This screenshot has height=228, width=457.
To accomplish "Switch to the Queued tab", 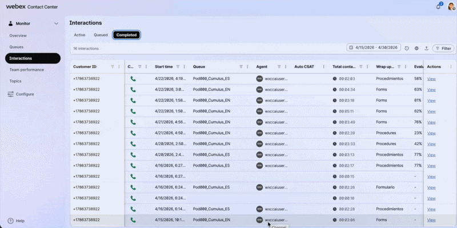I will [x=101, y=35].
